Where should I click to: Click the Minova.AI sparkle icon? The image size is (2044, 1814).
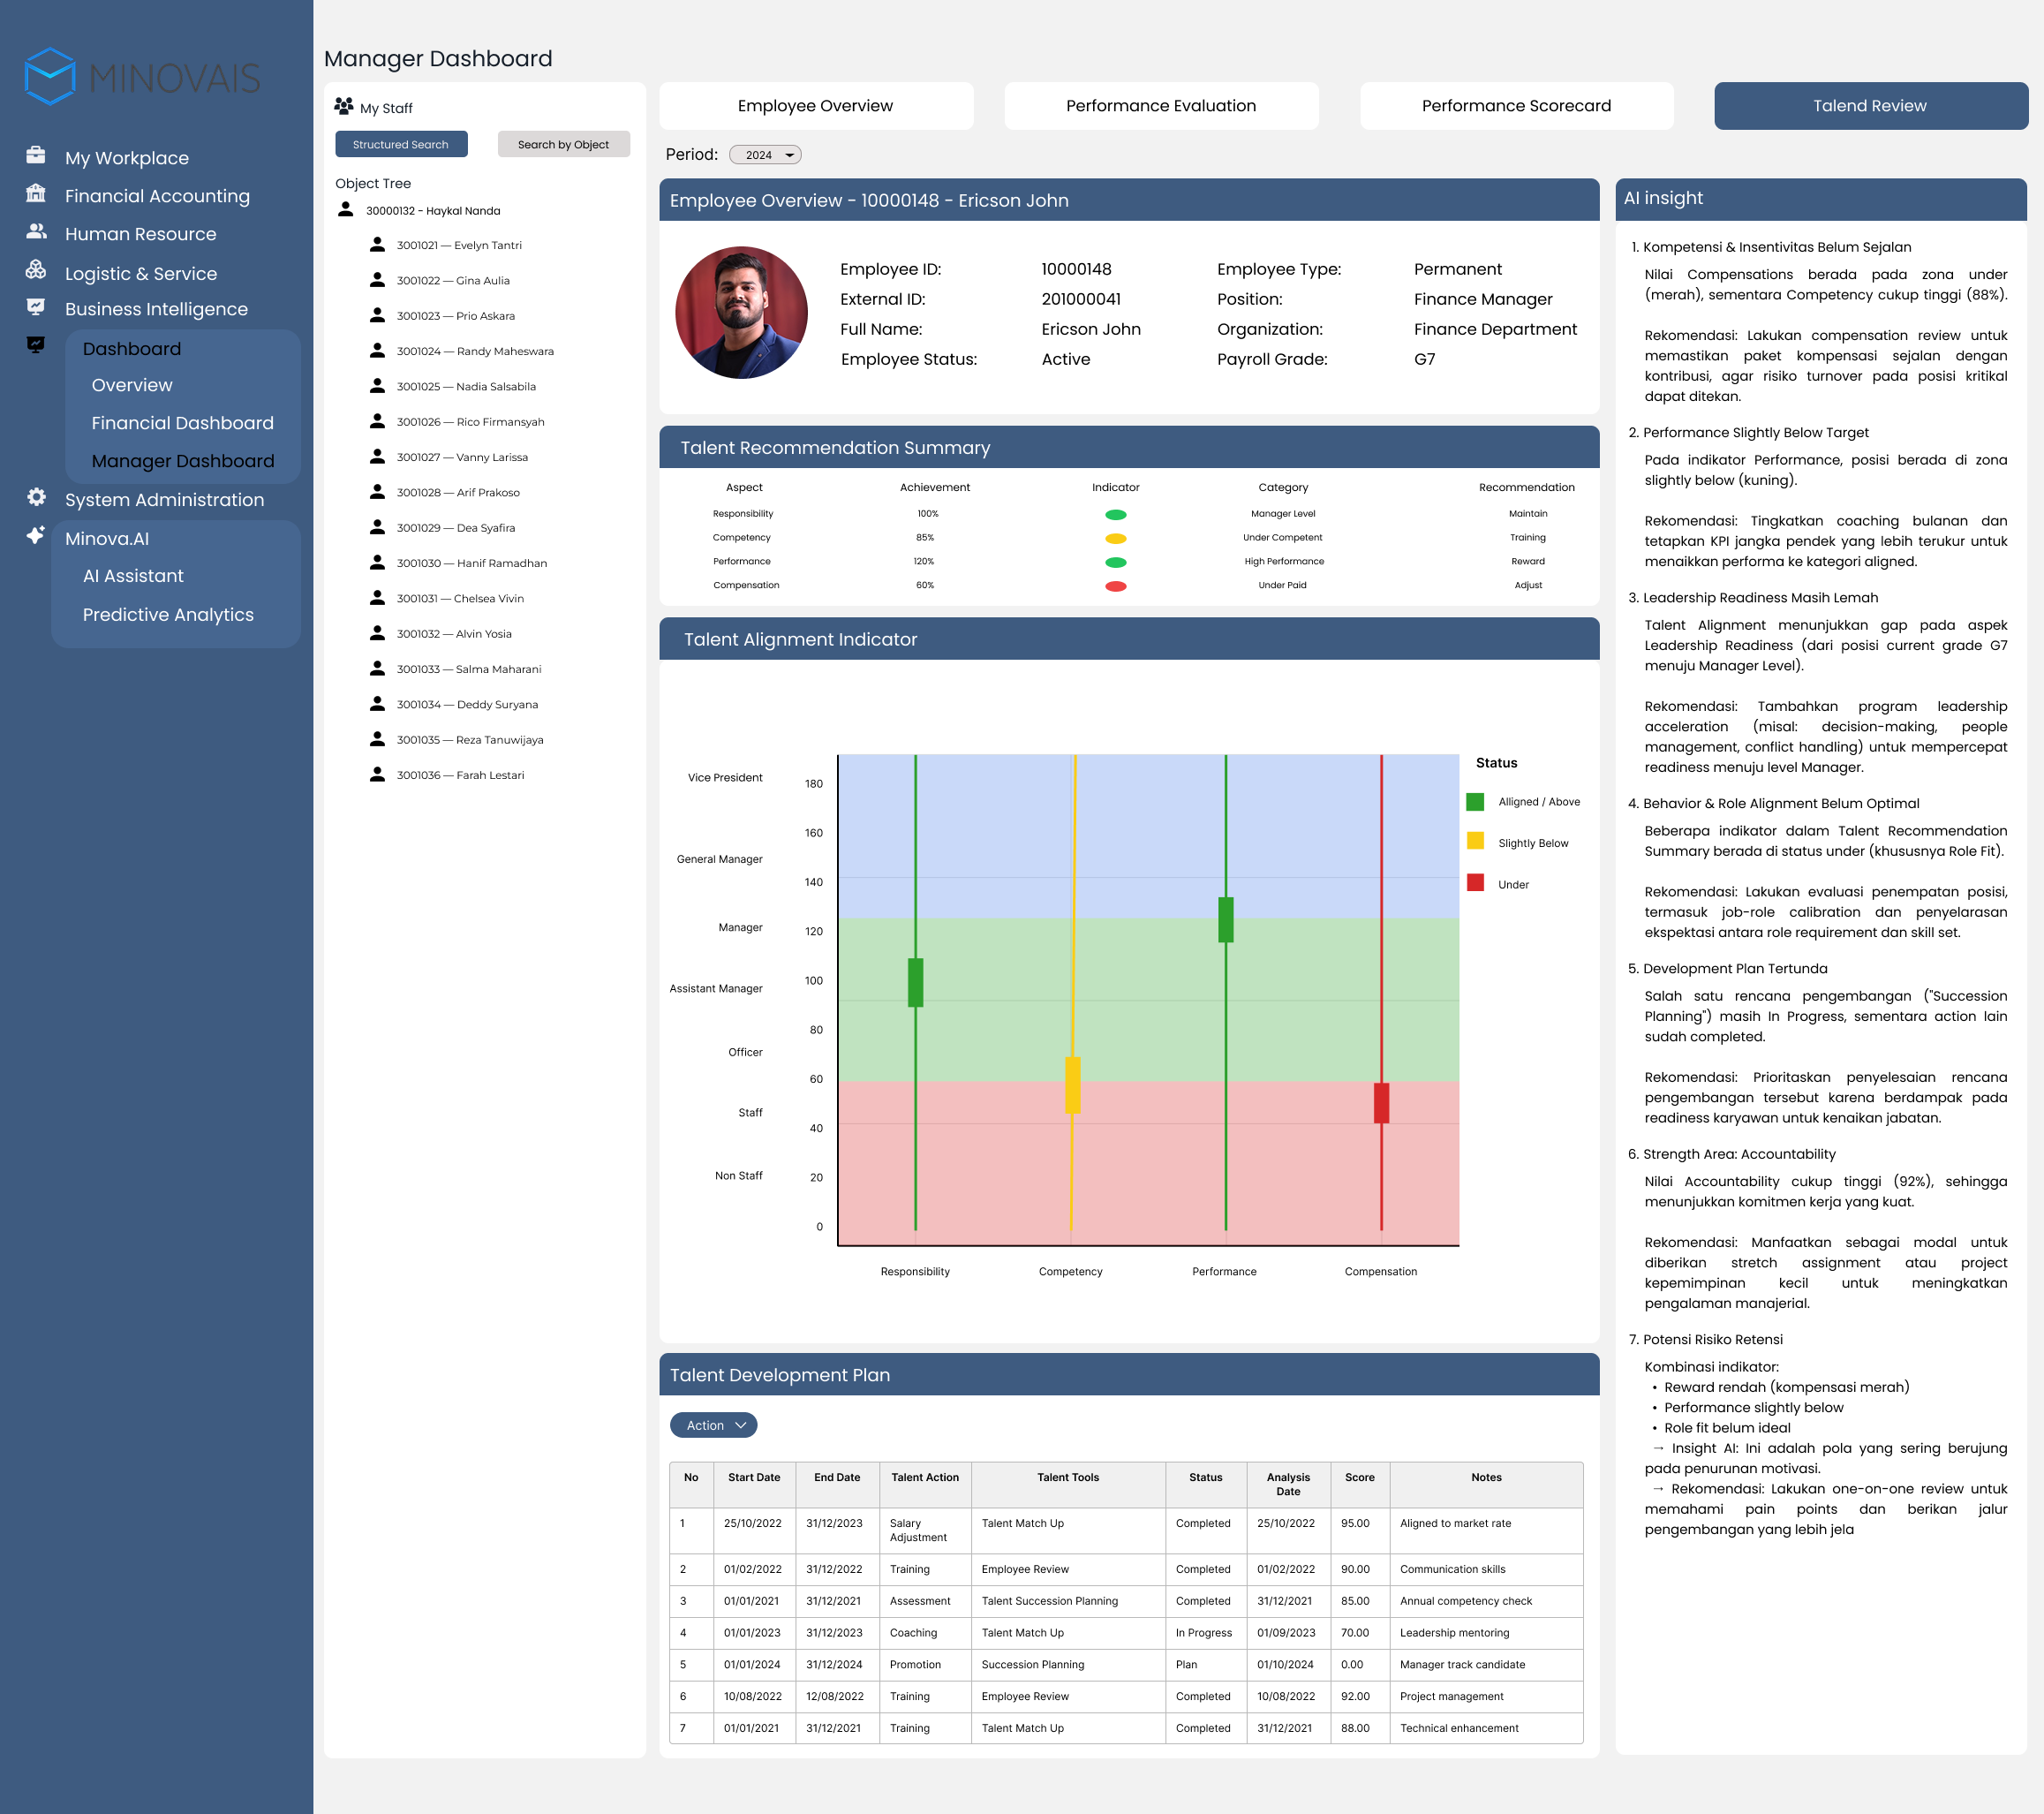coord(36,535)
